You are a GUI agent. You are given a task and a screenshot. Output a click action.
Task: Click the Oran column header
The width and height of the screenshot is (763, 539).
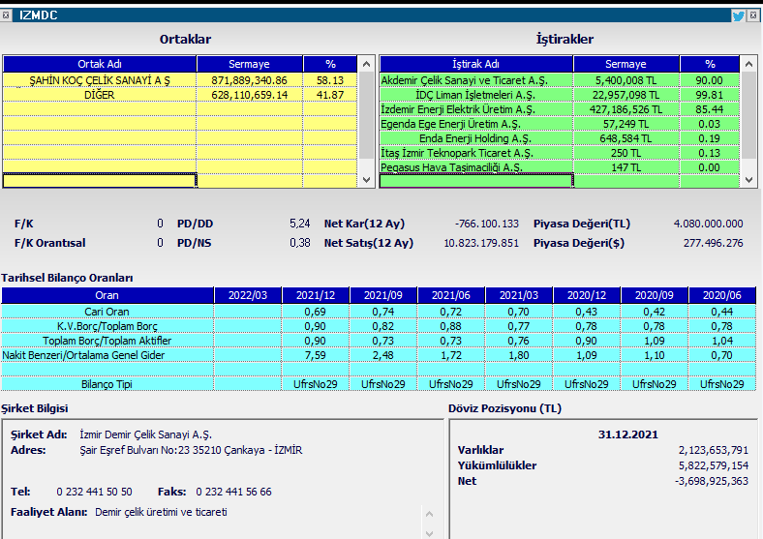(107, 295)
